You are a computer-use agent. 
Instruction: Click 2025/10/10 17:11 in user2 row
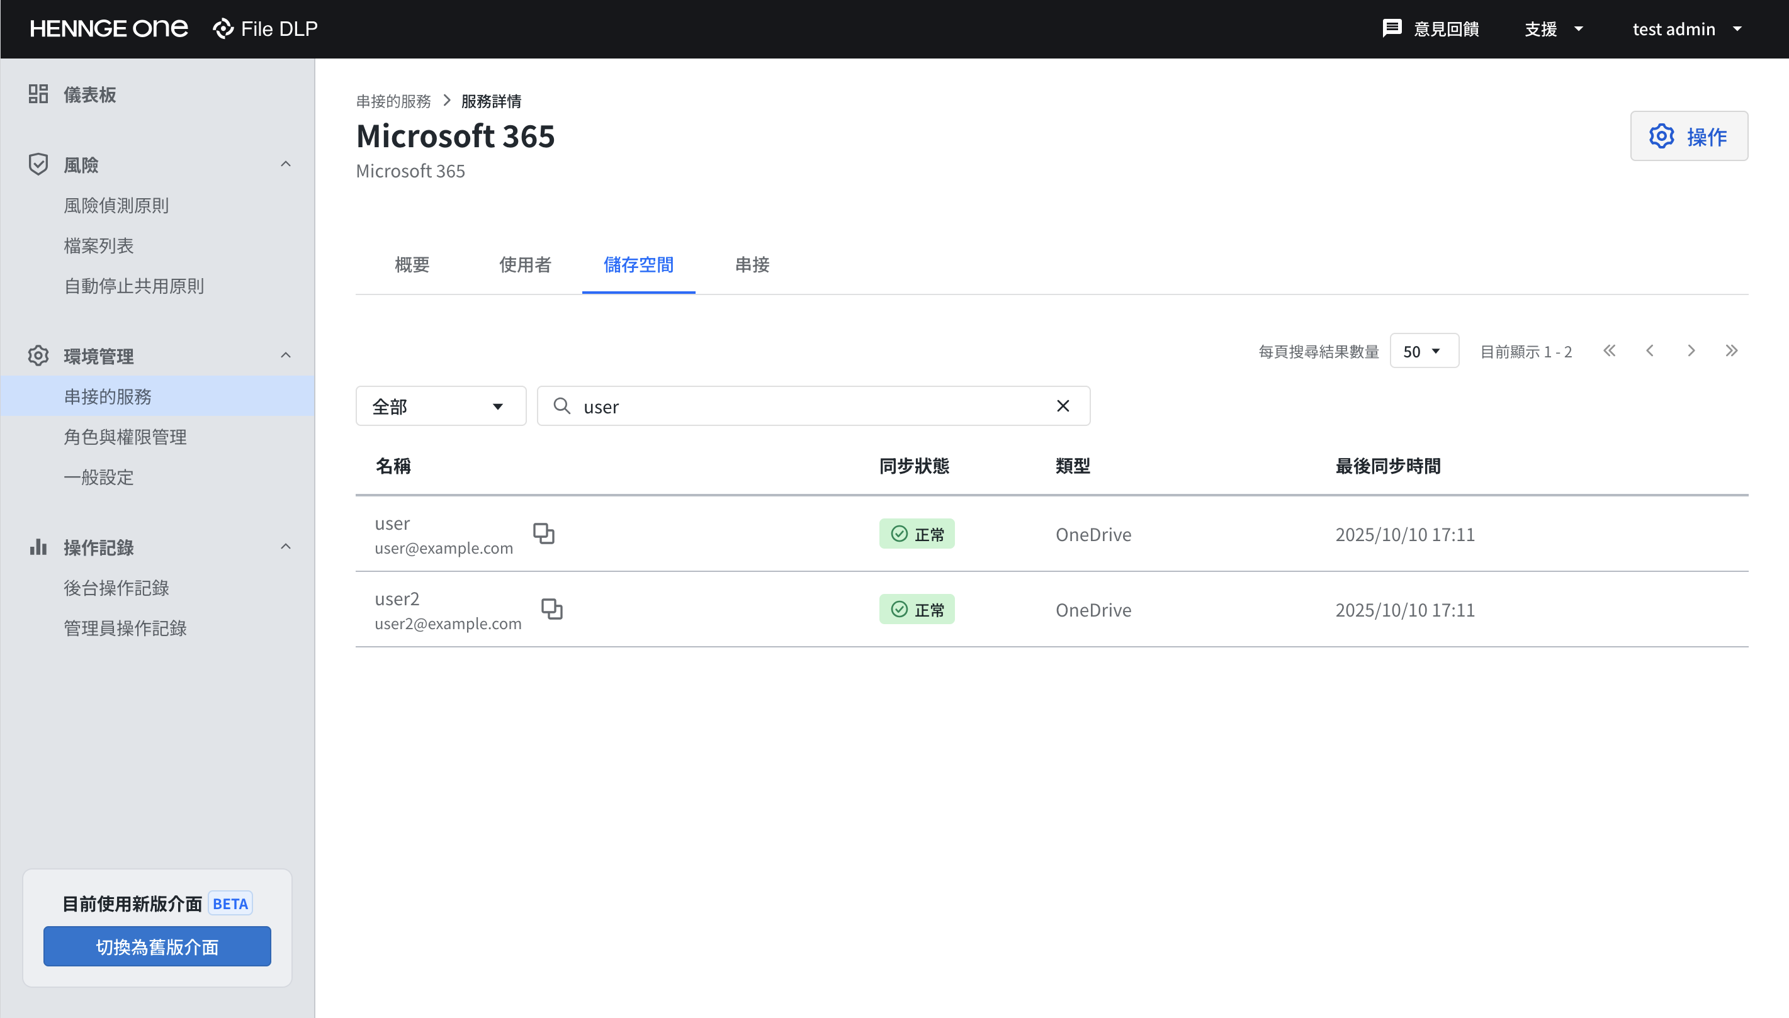1405,610
